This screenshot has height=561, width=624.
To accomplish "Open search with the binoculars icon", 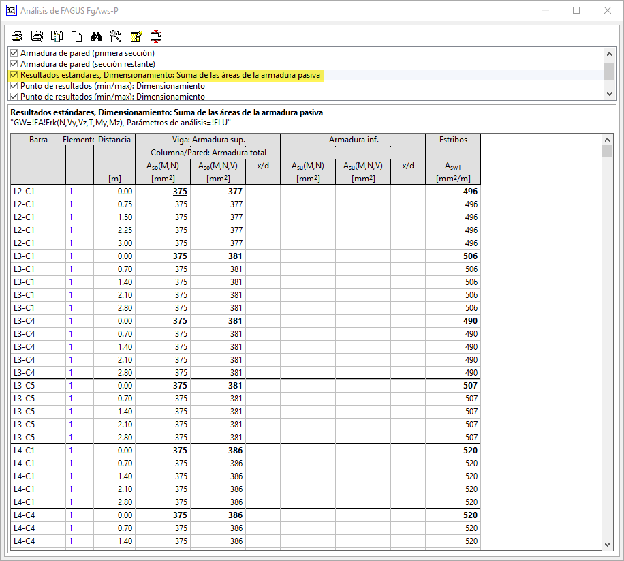I will 97,36.
